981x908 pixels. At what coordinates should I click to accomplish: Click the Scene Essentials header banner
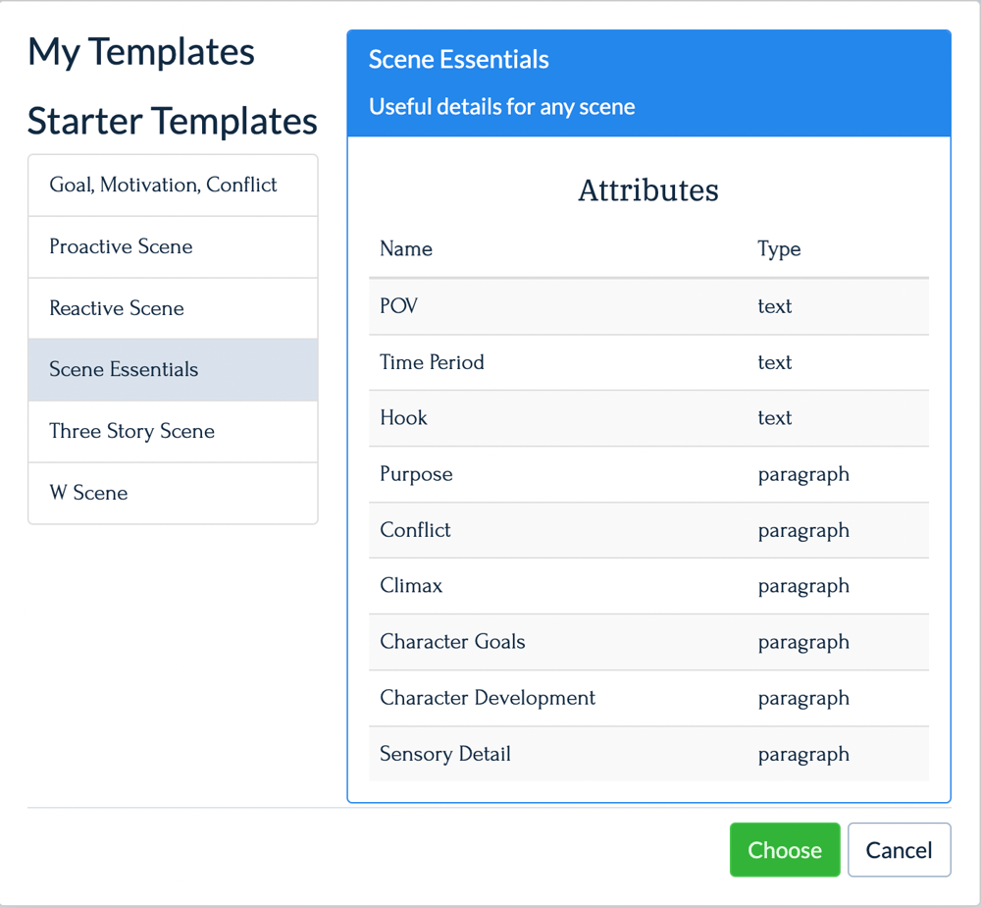coord(647,82)
